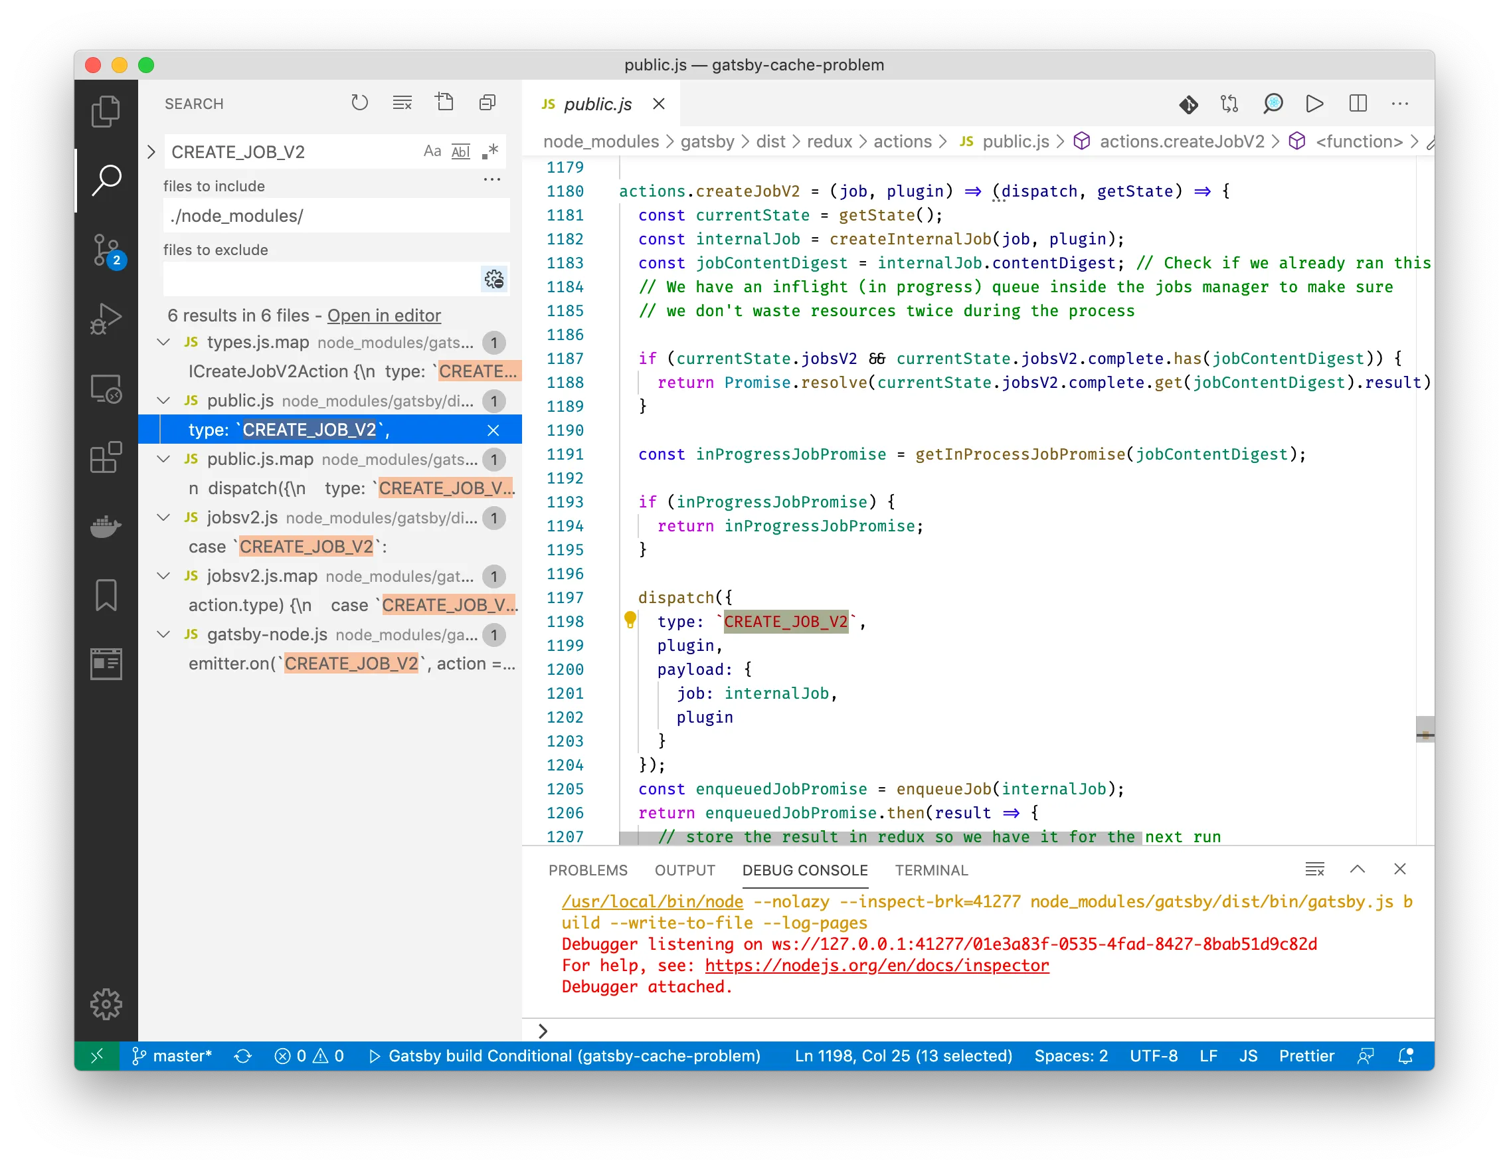
Task: Open Manage settings gear in activity bar
Action: tap(106, 1003)
